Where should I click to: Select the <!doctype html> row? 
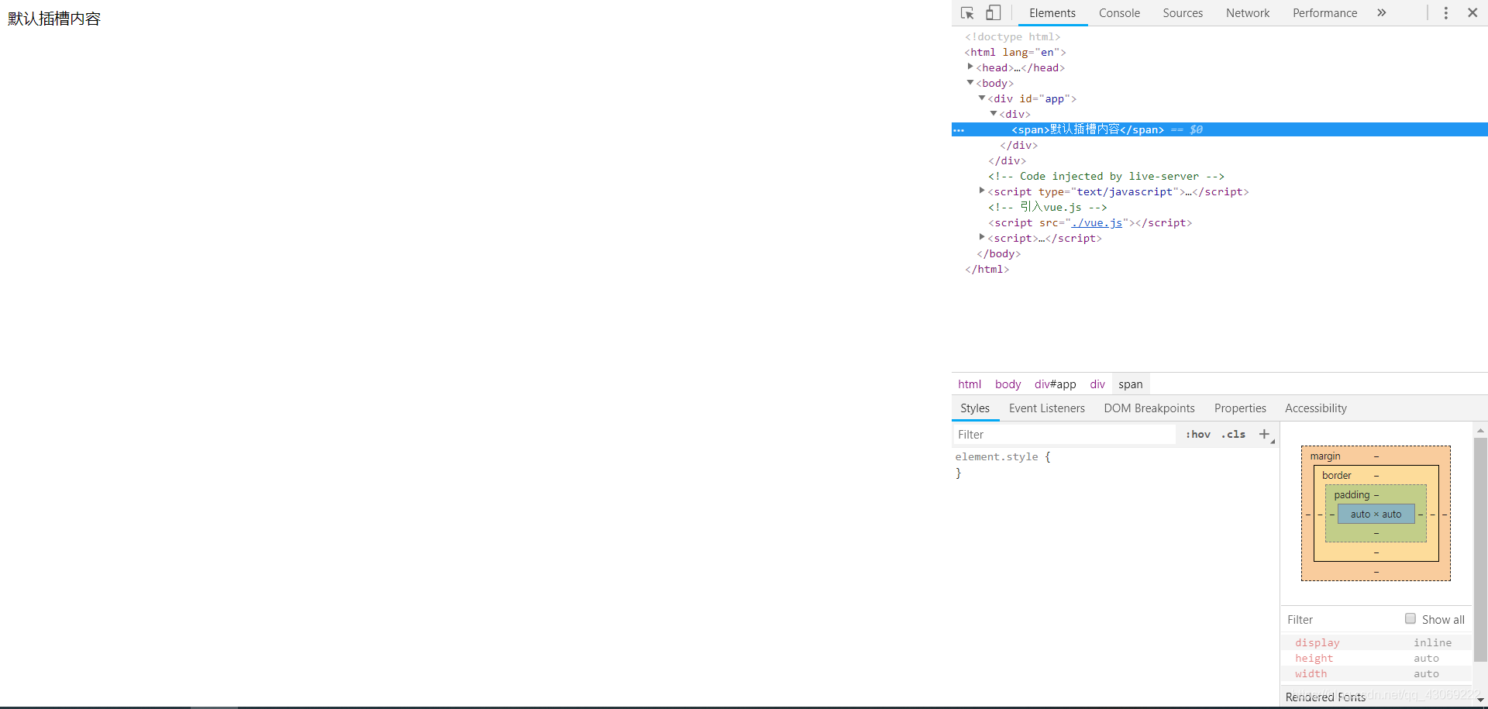click(x=1012, y=36)
